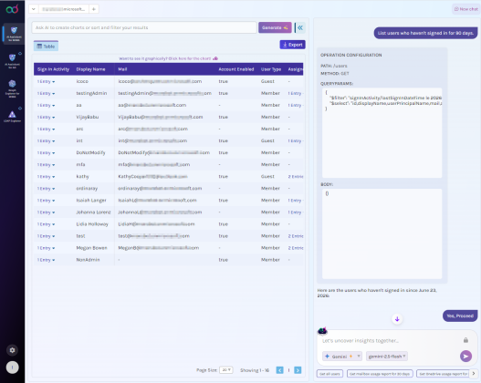The height and width of the screenshot is (383, 481).
Task: Click Account Enabled column header
Action: coord(236,69)
